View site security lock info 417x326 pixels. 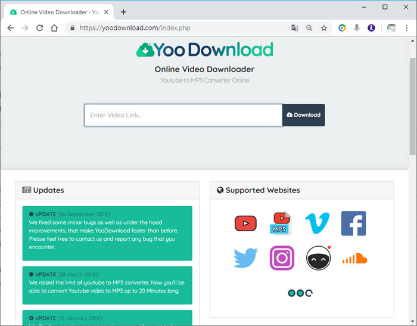pyautogui.click(x=72, y=28)
